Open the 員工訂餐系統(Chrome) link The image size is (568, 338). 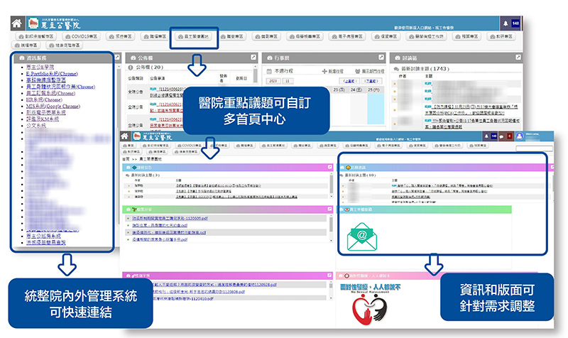click(50, 93)
